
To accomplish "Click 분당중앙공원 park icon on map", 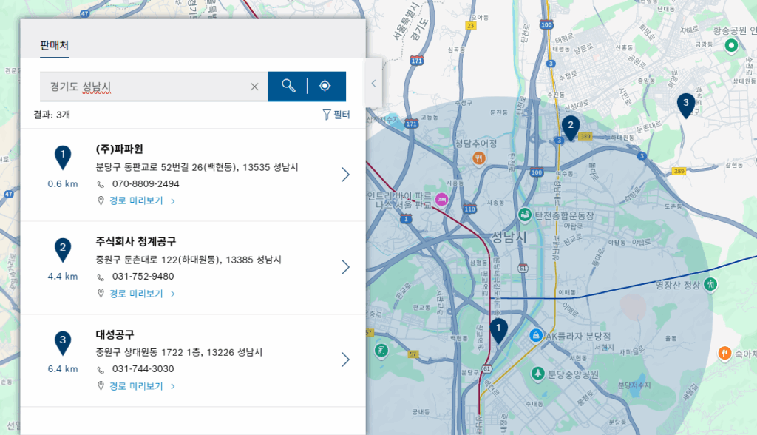I will [538, 373].
